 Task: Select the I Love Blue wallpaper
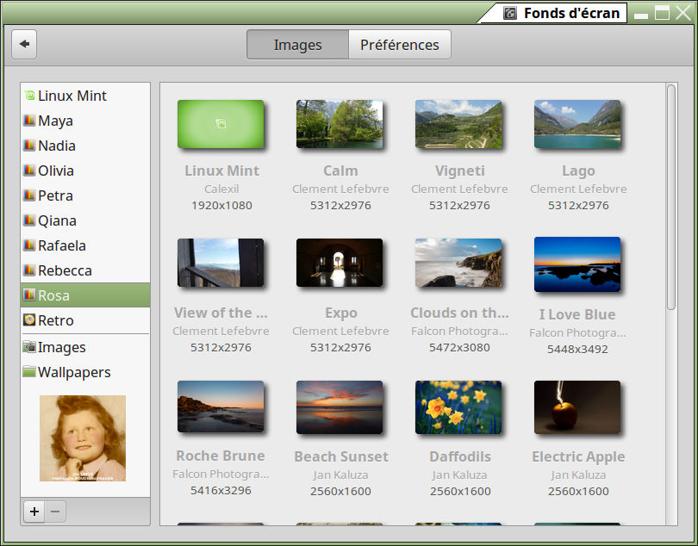pos(577,264)
